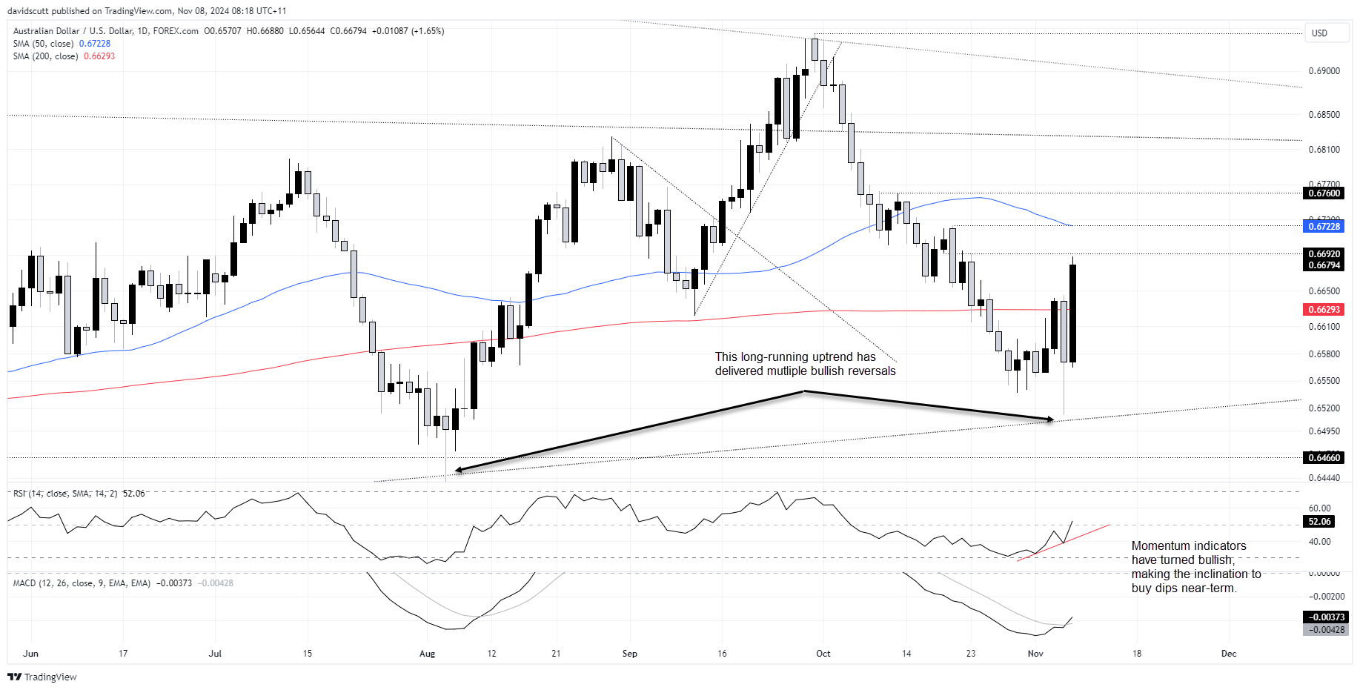Image resolution: width=1360 pixels, height=690 pixels.
Task: Click the 0.69000 price axis label
Action: coord(1324,71)
